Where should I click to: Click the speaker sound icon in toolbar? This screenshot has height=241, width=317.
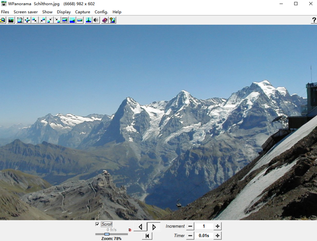[96, 20]
